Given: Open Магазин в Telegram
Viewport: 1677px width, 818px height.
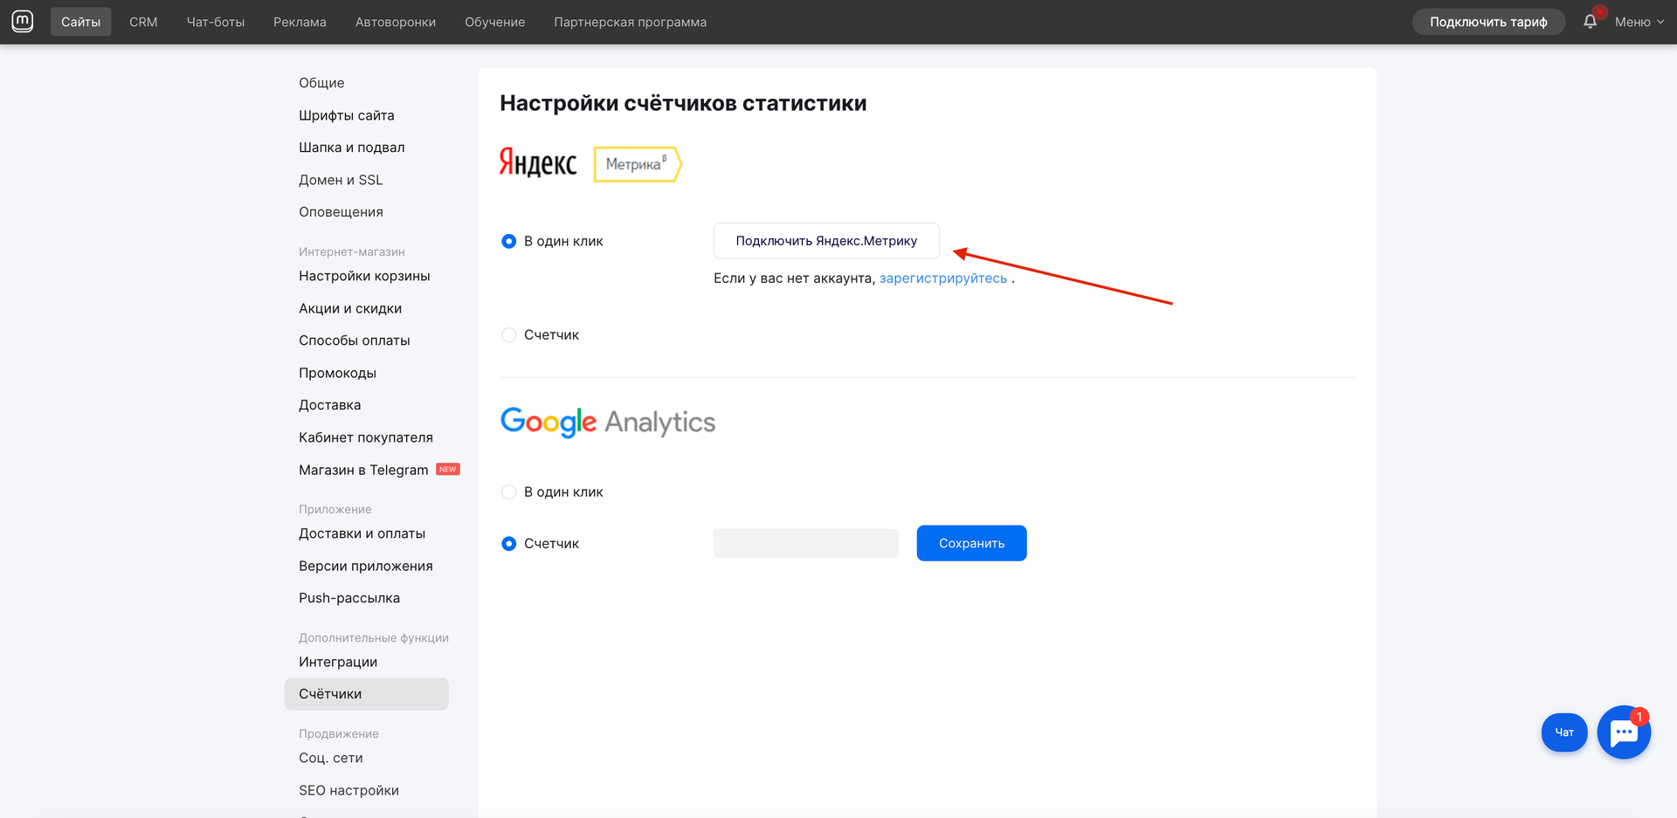Looking at the screenshot, I should coord(363,470).
